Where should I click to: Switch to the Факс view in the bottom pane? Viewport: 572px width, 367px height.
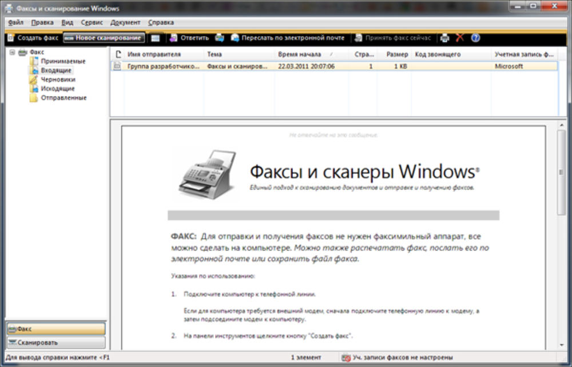56,329
